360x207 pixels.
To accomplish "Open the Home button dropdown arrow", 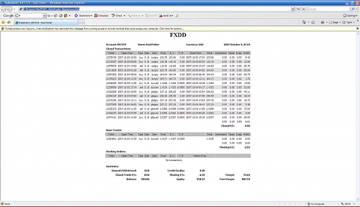I will click(x=308, y=22).
